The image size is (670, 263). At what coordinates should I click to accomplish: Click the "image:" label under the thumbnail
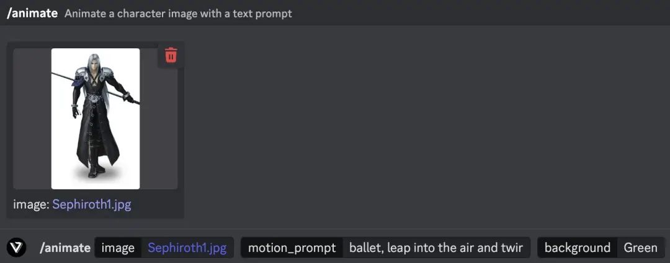[x=31, y=204]
